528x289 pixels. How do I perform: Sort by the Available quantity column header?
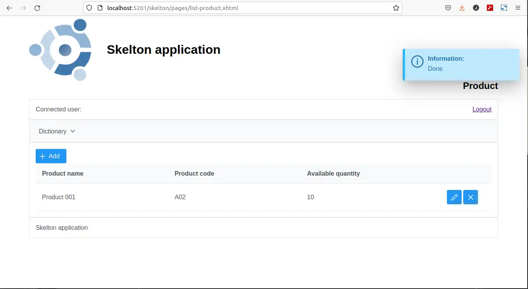coord(333,174)
